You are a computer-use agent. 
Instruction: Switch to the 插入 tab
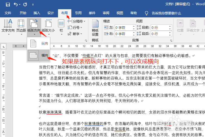pos(37,13)
